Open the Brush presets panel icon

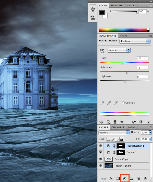93,10
